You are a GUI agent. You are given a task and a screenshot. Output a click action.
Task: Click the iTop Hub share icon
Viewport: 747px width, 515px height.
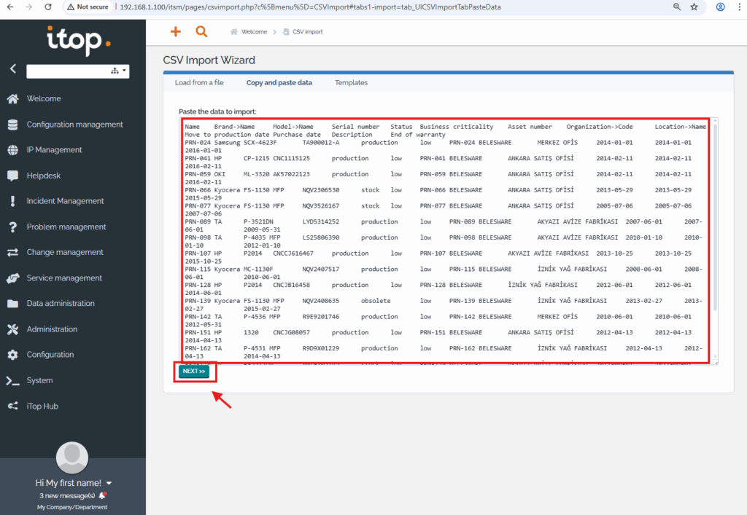tap(12, 406)
